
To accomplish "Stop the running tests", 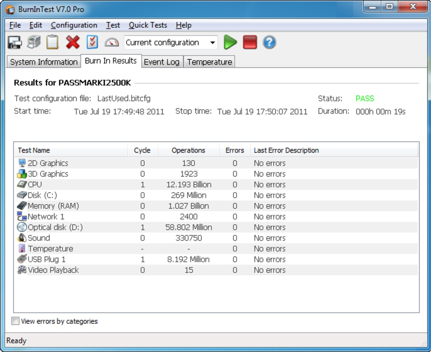I will point(249,42).
